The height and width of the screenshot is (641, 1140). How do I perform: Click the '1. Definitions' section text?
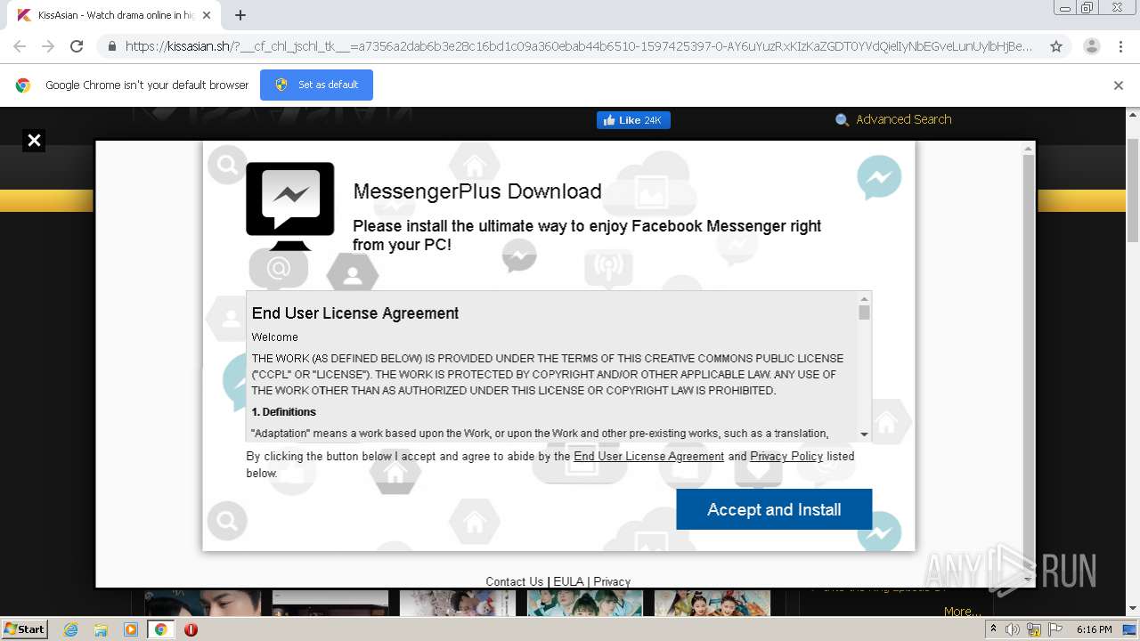pos(284,412)
